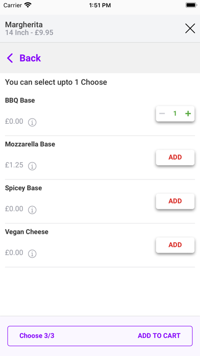Tap the purple back chevron arrow
Viewport: 200px width, 356px height.
(x=10, y=58)
